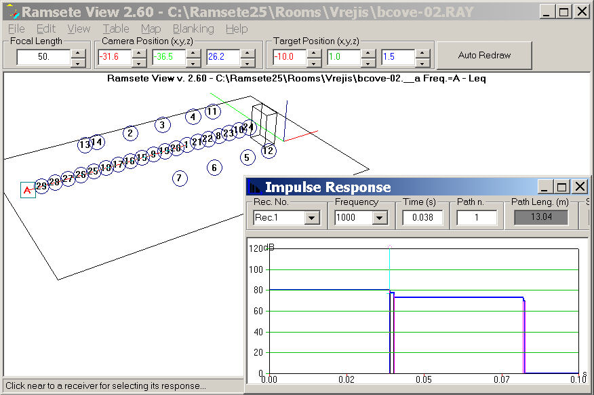
Task: Open the File menu
Action: [16, 29]
